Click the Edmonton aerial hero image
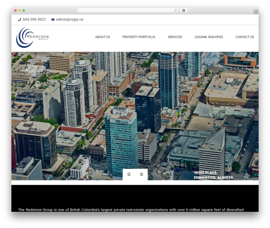 pyautogui.click(x=135, y=116)
